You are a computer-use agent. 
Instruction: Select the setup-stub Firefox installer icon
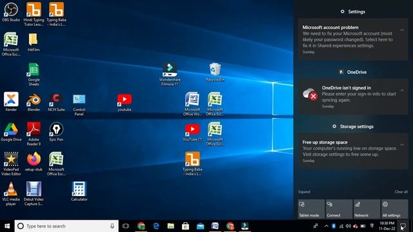point(34,162)
